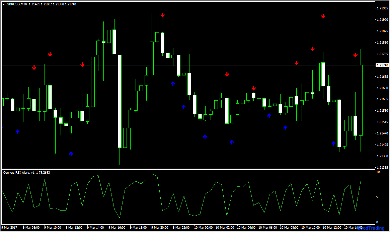Image resolution: width=390 pixels, height=232 pixels.
Task: Click the 1.21560 price scale label
Action: pos(382,111)
